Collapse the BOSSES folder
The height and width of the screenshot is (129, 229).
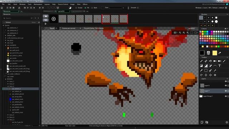6,79
